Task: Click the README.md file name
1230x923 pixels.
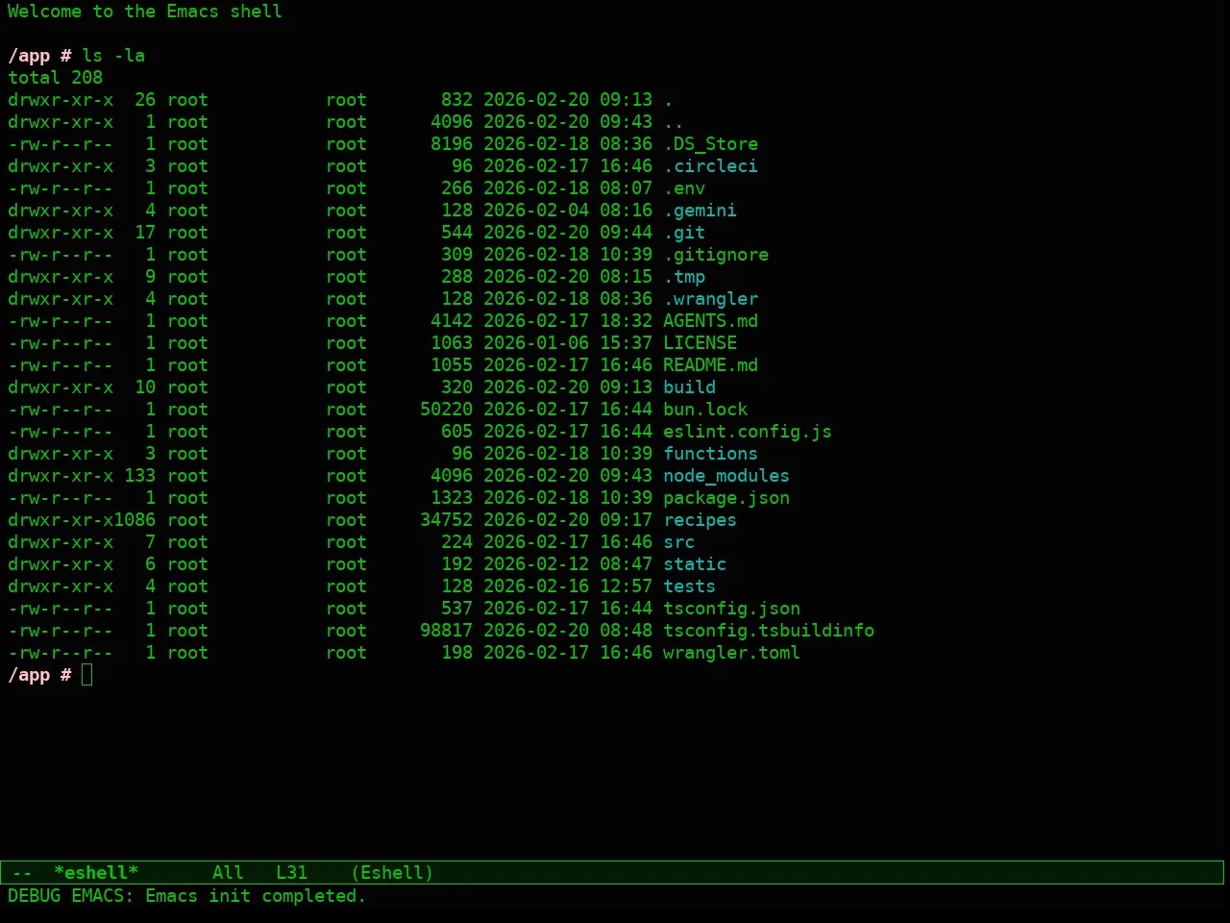Action: click(x=710, y=365)
